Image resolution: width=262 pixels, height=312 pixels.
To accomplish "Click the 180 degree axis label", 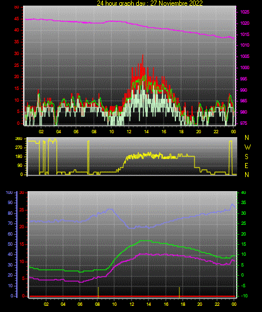I will coord(19,157).
